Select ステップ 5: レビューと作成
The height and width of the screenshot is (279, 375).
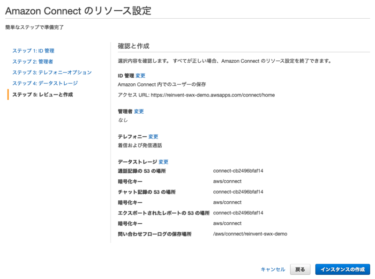pos(43,95)
